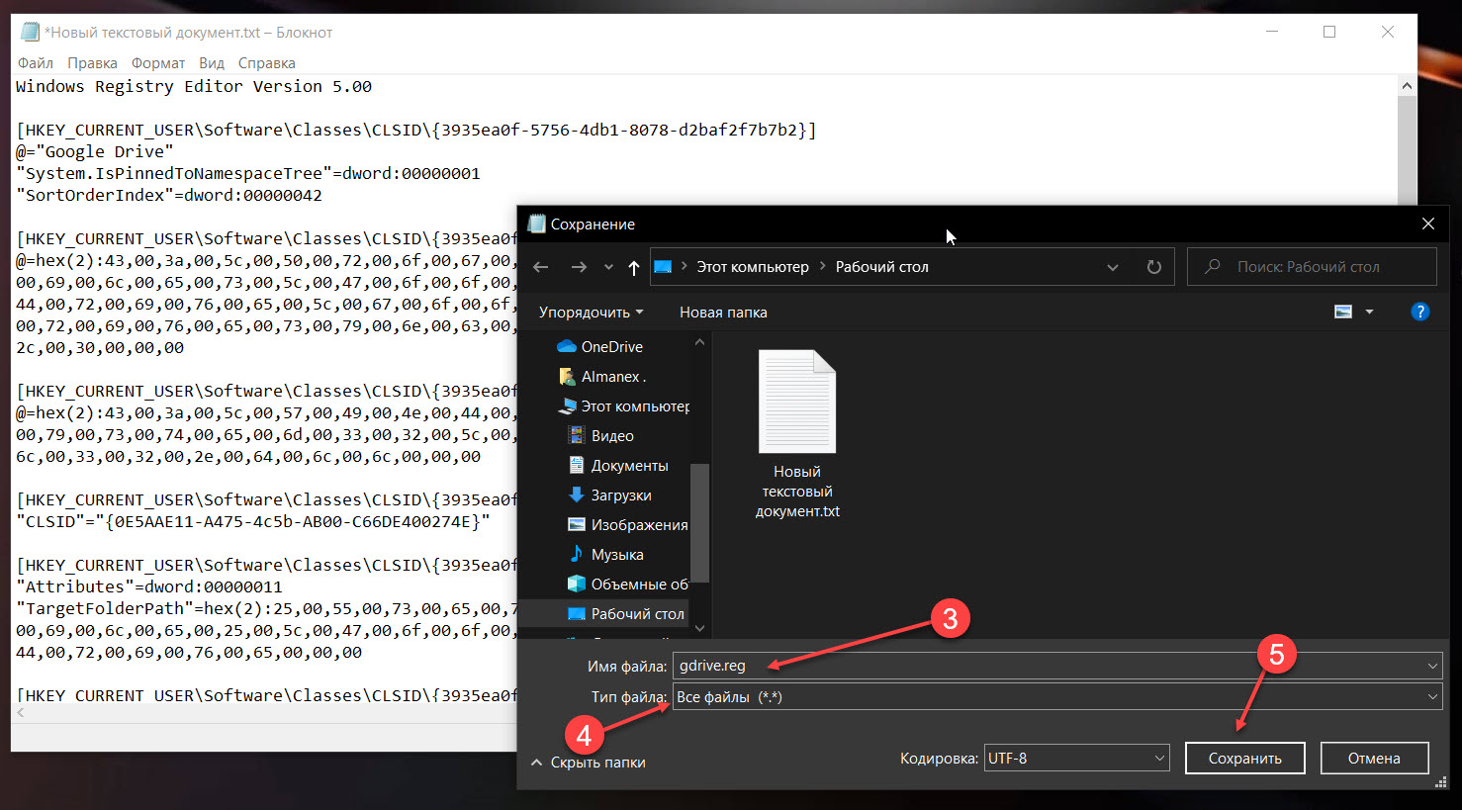Viewport: 1462px width, 810px height.
Task: Click the SortOrderIndex line in Notepad
Action: pyautogui.click(x=169, y=195)
